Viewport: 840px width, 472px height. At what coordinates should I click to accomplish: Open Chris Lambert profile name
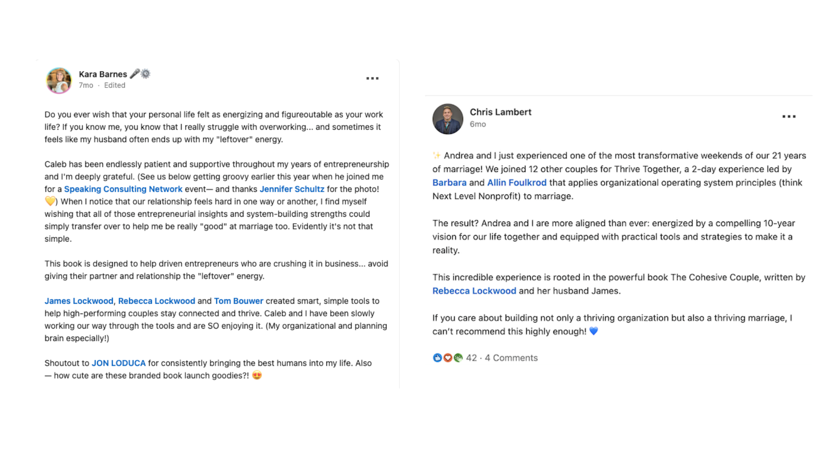[x=500, y=112]
